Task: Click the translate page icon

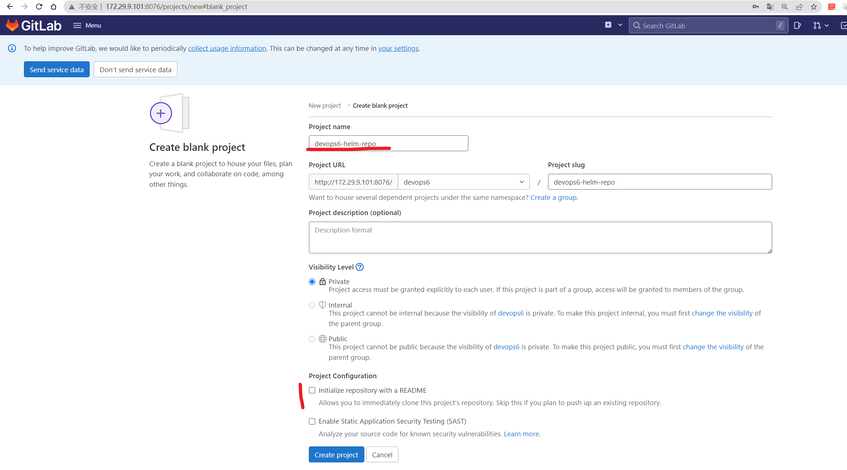Action: tap(770, 7)
